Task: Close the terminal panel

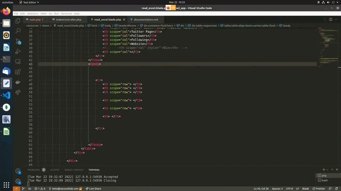Action: pos(337,170)
